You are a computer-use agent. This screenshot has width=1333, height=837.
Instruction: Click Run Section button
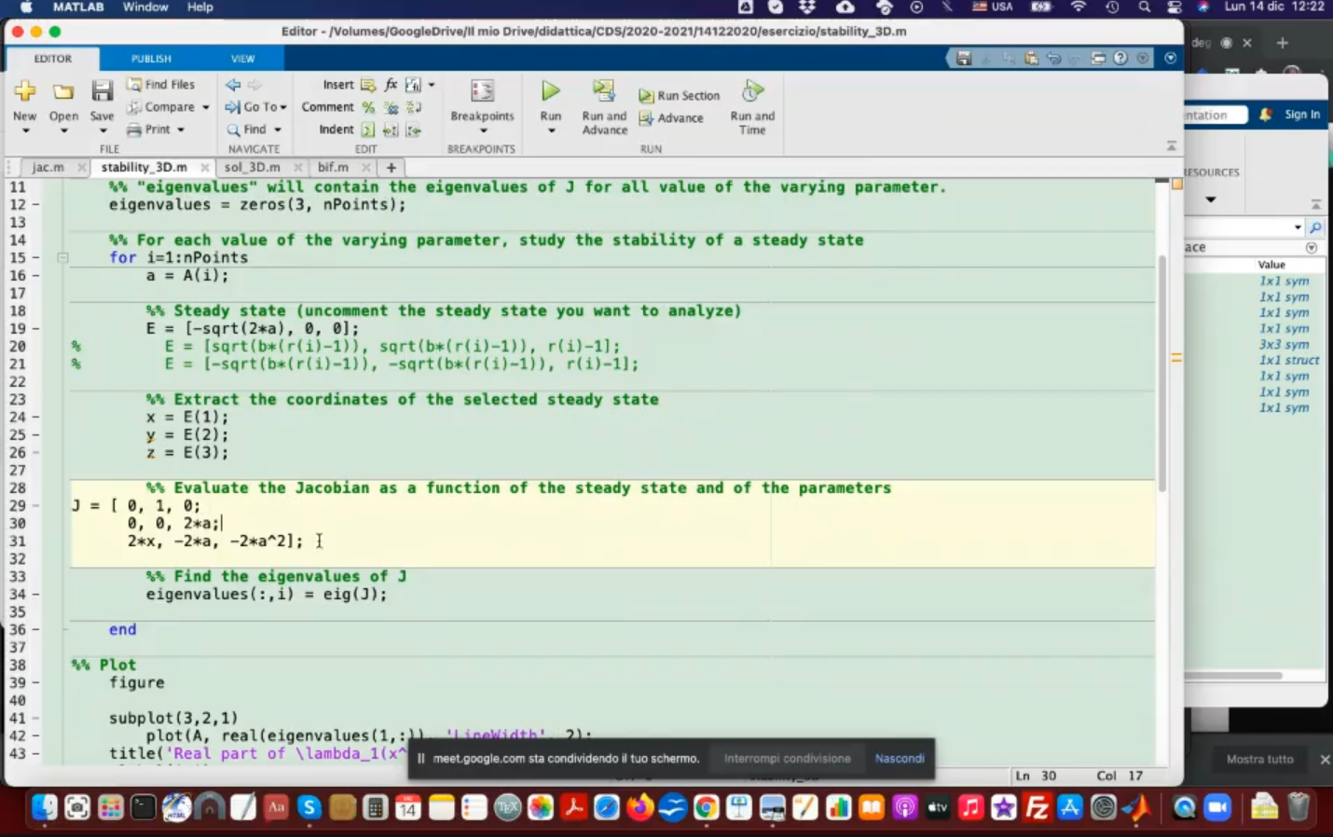coord(679,96)
